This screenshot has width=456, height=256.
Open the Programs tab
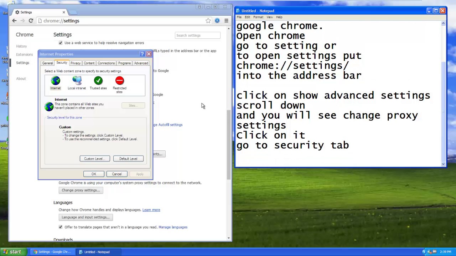[124, 63]
